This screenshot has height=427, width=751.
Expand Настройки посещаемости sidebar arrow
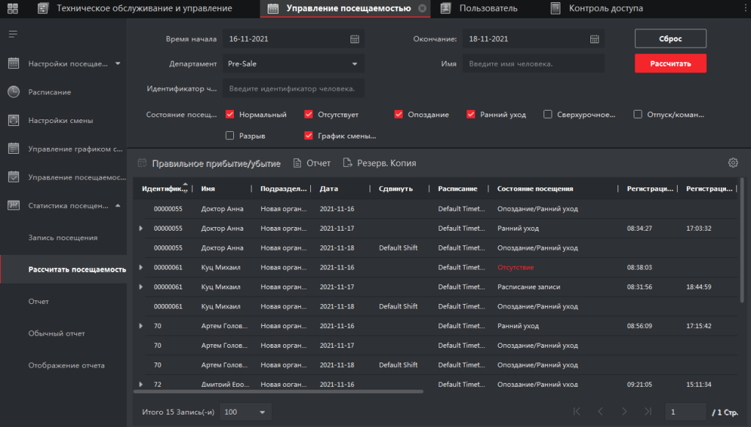pyautogui.click(x=118, y=64)
